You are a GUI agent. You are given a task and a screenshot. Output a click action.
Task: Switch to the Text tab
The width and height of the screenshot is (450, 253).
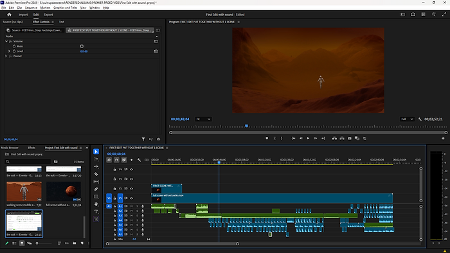point(62,22)
